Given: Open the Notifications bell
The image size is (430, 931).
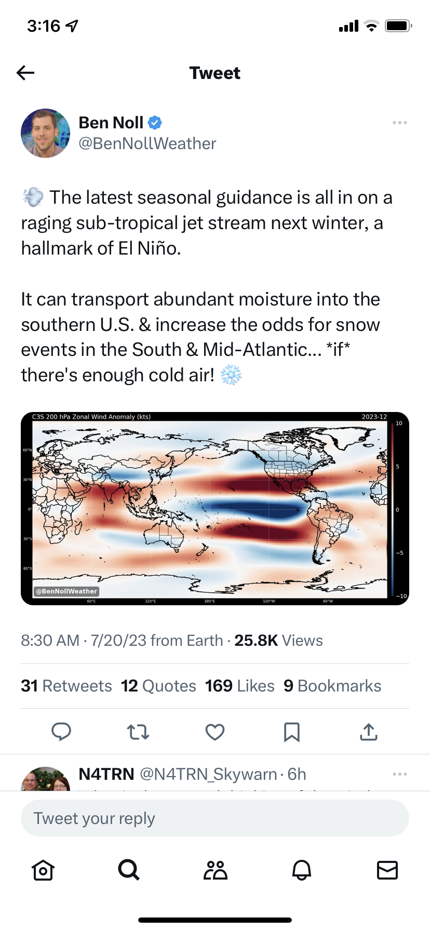Looking at the screenshot, I should tap(302, 870).
